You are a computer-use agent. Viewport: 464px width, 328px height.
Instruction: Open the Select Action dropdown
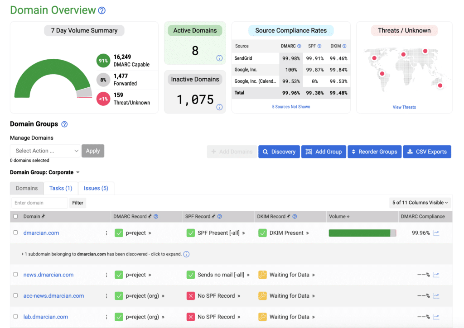(44, 151)
